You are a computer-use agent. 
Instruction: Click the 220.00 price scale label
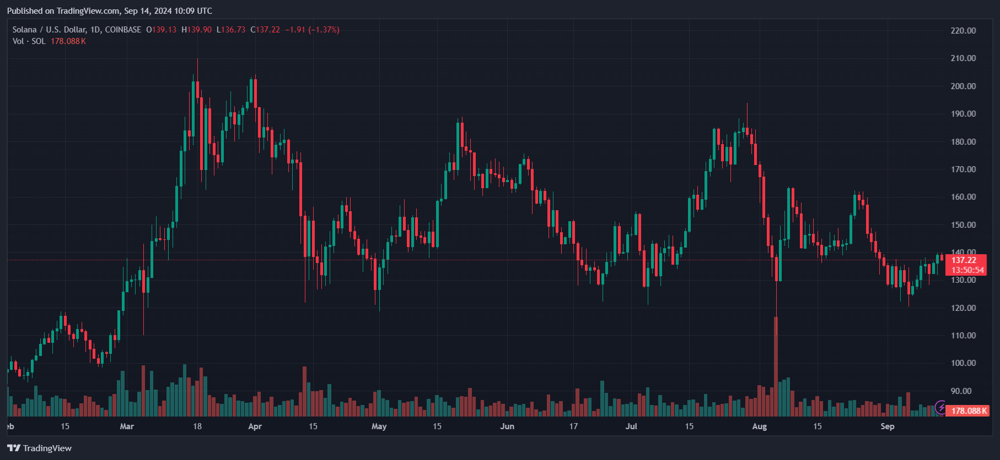pyautogui.click(x=963, y=31)
